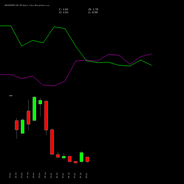Select the tall red candlestick for 30 Jun

[46, 116]
